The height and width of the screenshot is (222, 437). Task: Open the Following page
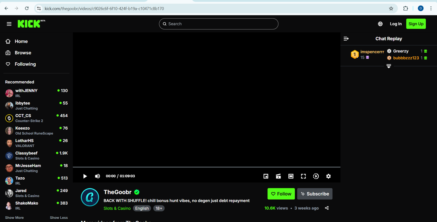coord(25,64)
